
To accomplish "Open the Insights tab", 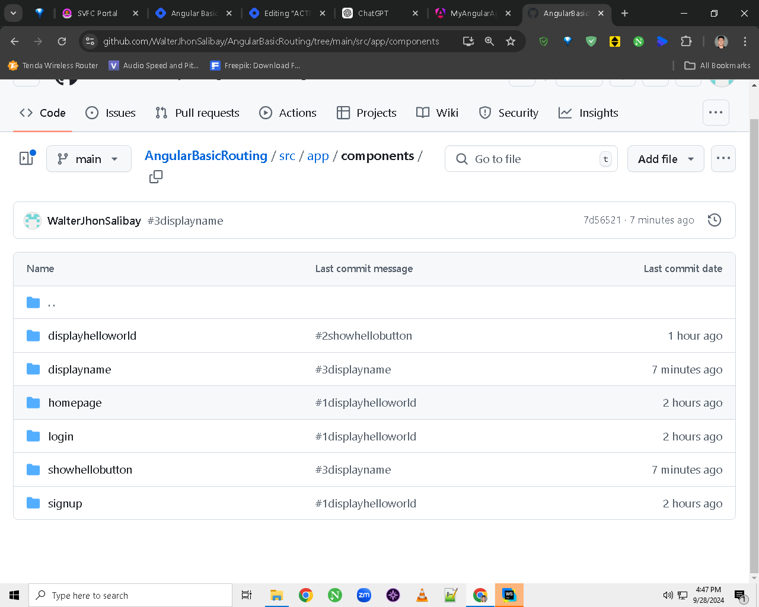I will 588,113.
